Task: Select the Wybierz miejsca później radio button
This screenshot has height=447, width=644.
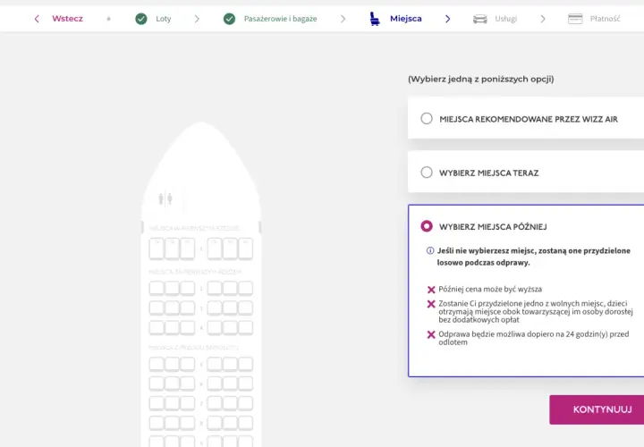Action: pos(427,226)
